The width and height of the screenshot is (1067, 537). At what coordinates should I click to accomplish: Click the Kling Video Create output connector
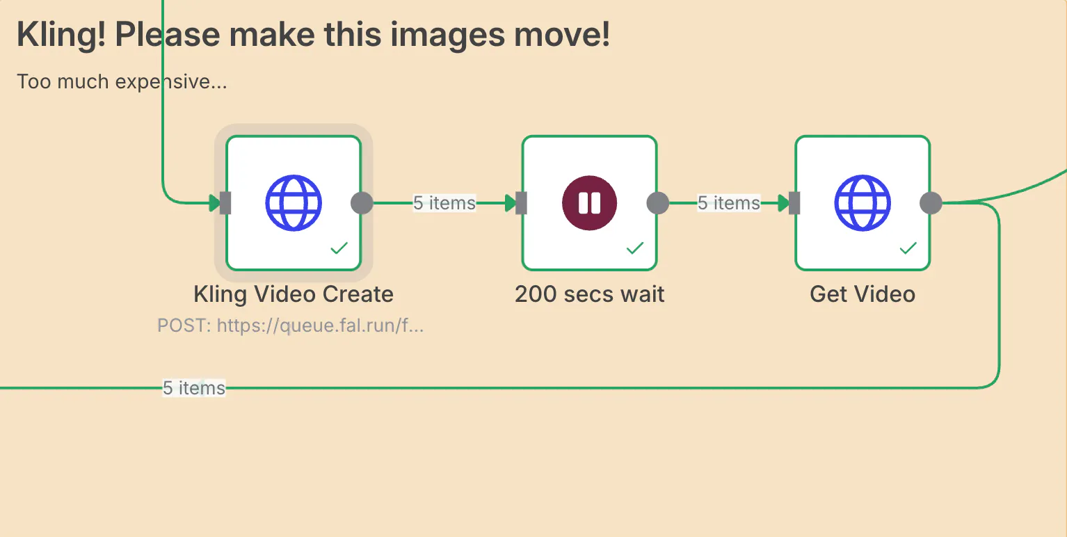tap(362, 203)
